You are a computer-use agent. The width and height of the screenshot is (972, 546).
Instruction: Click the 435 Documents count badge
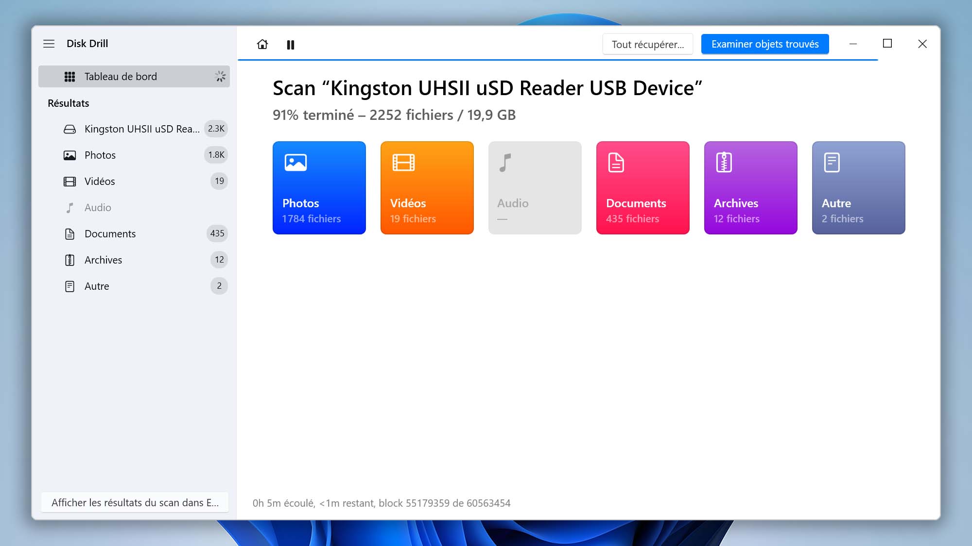[217, 233]
